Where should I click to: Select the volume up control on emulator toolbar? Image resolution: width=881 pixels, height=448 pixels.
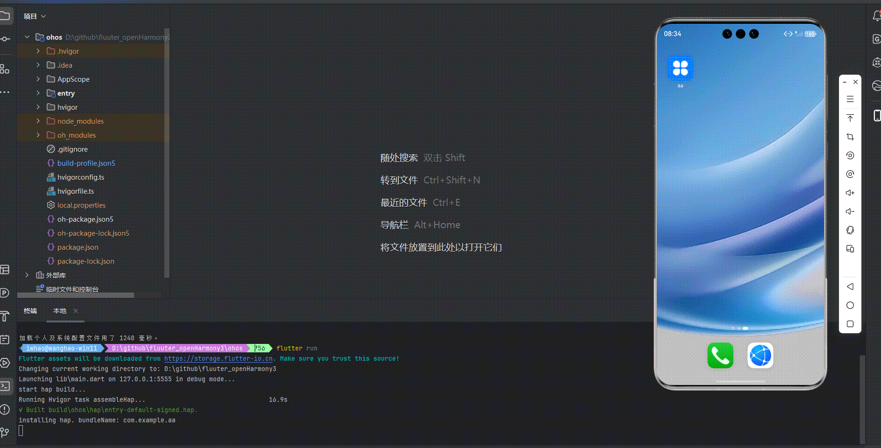pyautogui.click(x=850, y=193)
